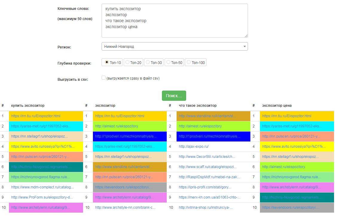The height and width of the screenshot is (218, 343).
Task: Click inside the keywords text area
Action: tap(174, 21)
